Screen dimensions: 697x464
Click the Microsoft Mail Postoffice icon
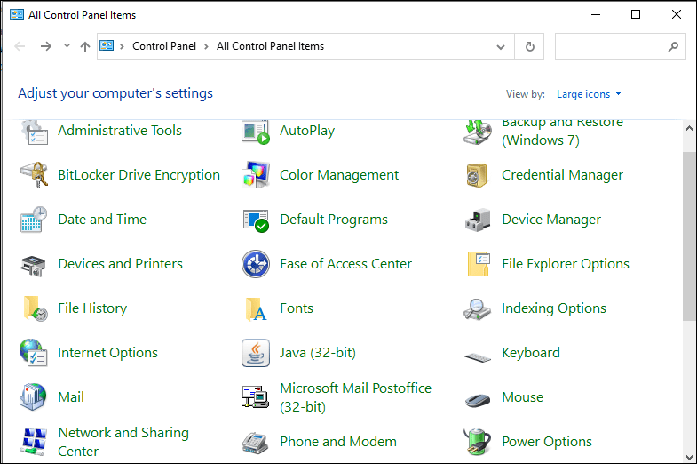(255, 396)
